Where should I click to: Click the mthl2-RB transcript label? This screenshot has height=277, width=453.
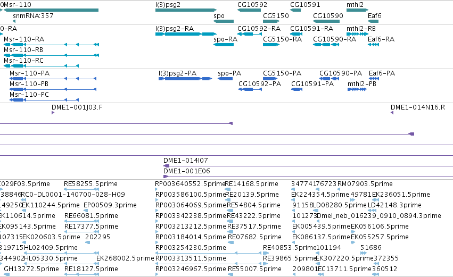[361, 29]
